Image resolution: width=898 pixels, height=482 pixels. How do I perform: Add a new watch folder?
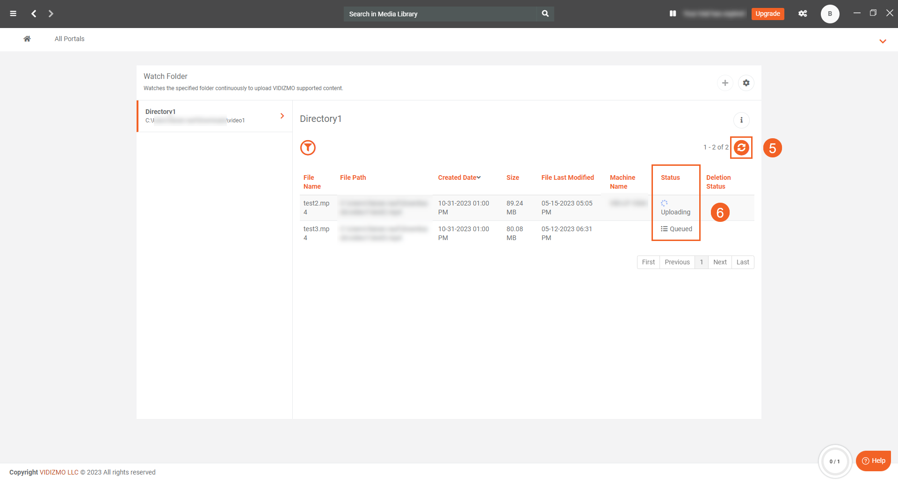click(725, 83)
